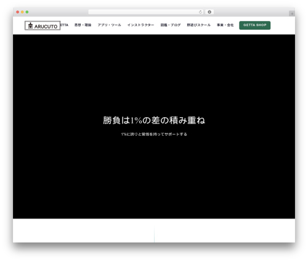Go to 図鑑・ブログ section
Screen dimensions: 308x261
click(171, 25)
